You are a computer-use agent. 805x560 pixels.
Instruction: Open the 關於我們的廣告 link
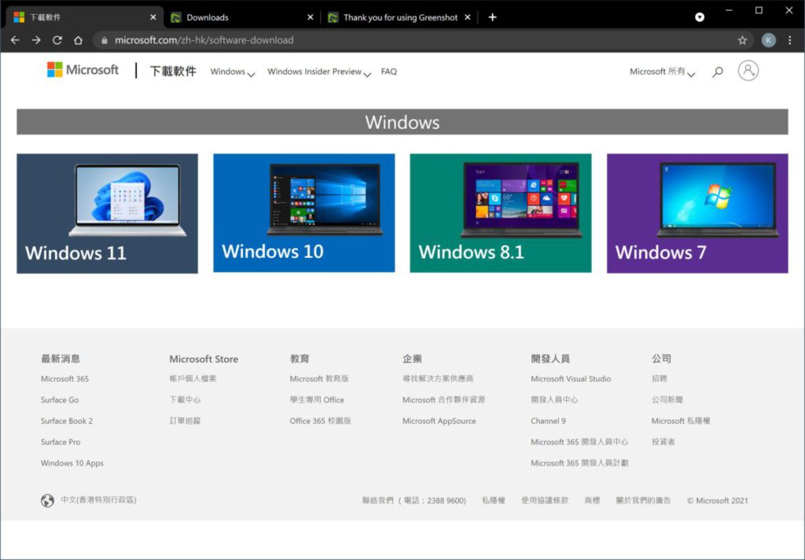click(x=643, y=500)
